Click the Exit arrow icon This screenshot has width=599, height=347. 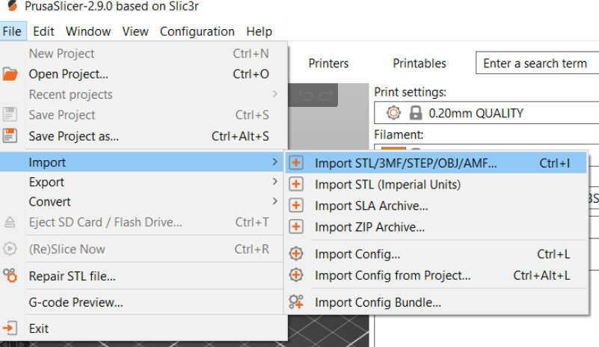click(10, 328)
